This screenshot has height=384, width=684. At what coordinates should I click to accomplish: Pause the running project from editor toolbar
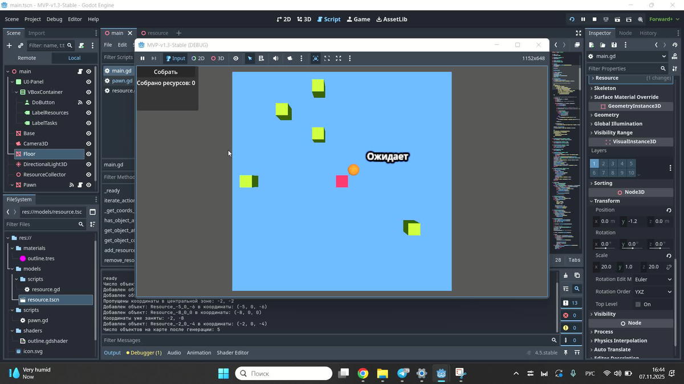(x=583, y=19)
